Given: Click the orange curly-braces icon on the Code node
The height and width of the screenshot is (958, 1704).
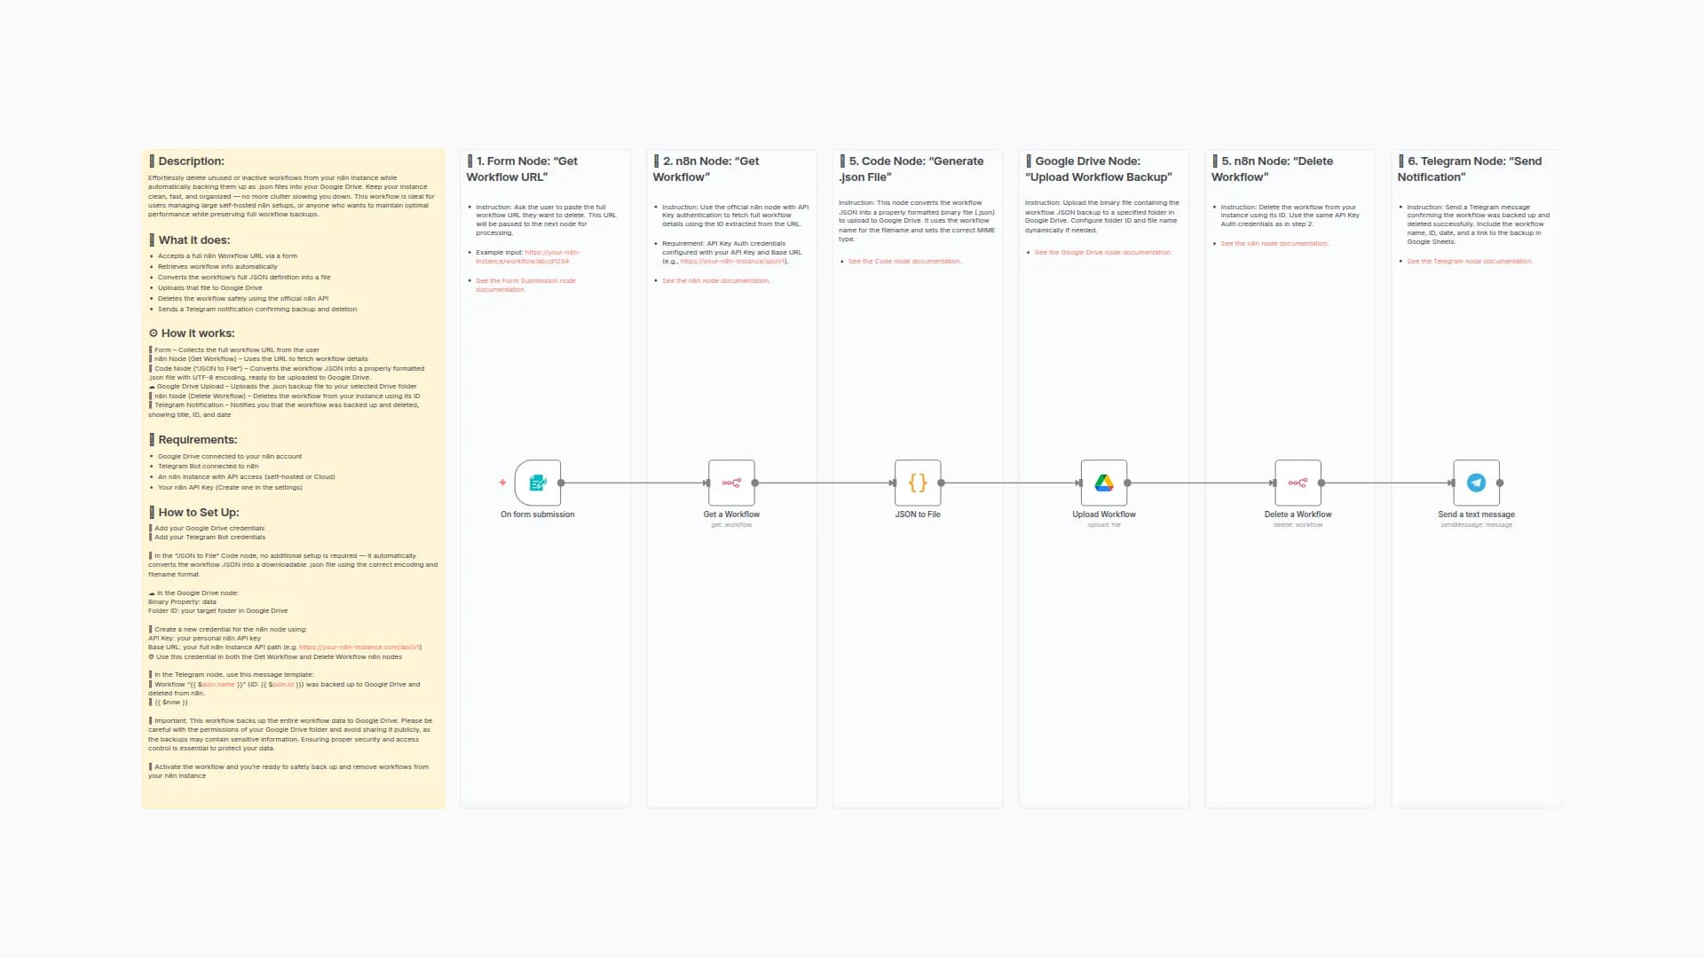Looking at the screenshot, I should pos(918,483).
